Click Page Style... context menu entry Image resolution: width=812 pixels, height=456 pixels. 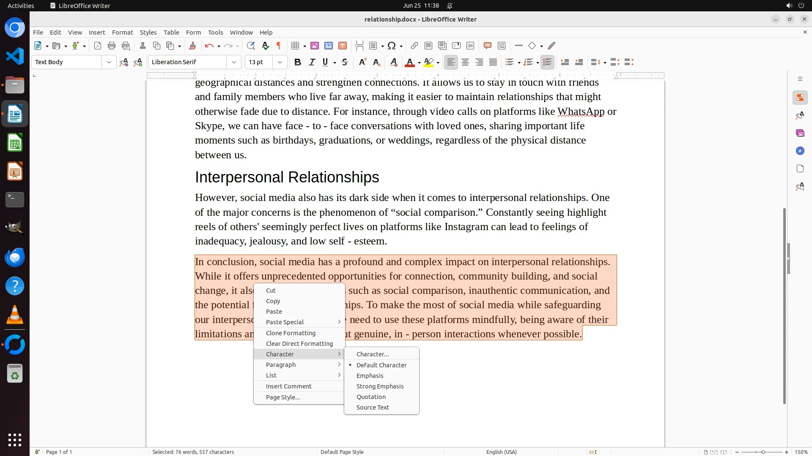[x=283, y=397]
